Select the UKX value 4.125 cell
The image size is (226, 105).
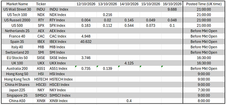(x=129, y=63)
